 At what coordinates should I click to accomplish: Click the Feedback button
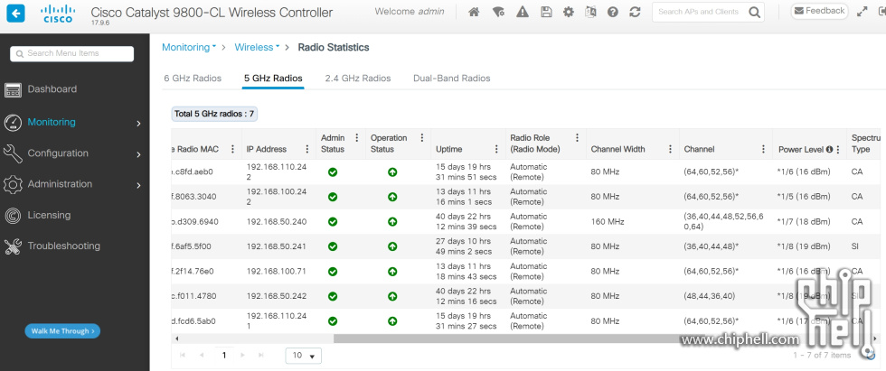[819, 11]
